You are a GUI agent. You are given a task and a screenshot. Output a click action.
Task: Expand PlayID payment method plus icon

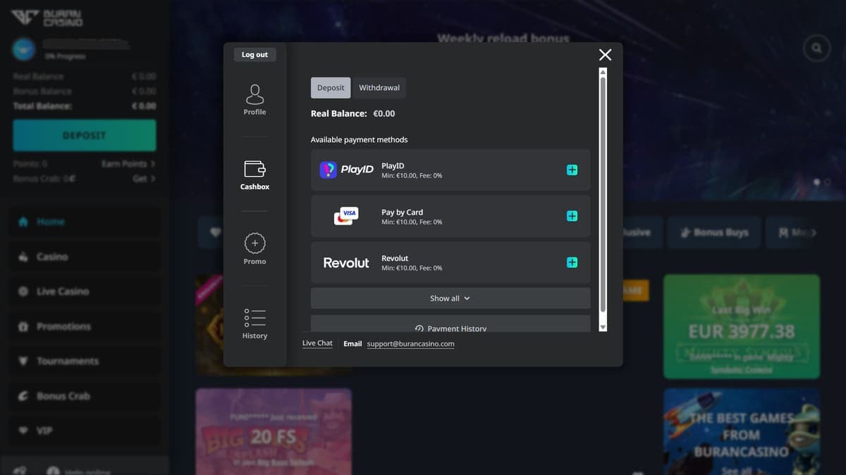[x=572, y=170]
